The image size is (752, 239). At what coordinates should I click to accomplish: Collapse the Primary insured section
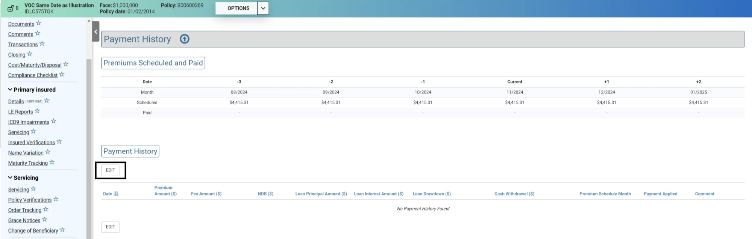(10, 90)
